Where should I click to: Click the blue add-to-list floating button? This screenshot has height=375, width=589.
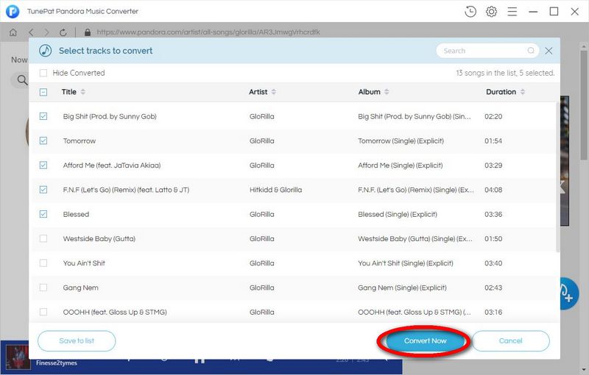(x=568, y=293)
